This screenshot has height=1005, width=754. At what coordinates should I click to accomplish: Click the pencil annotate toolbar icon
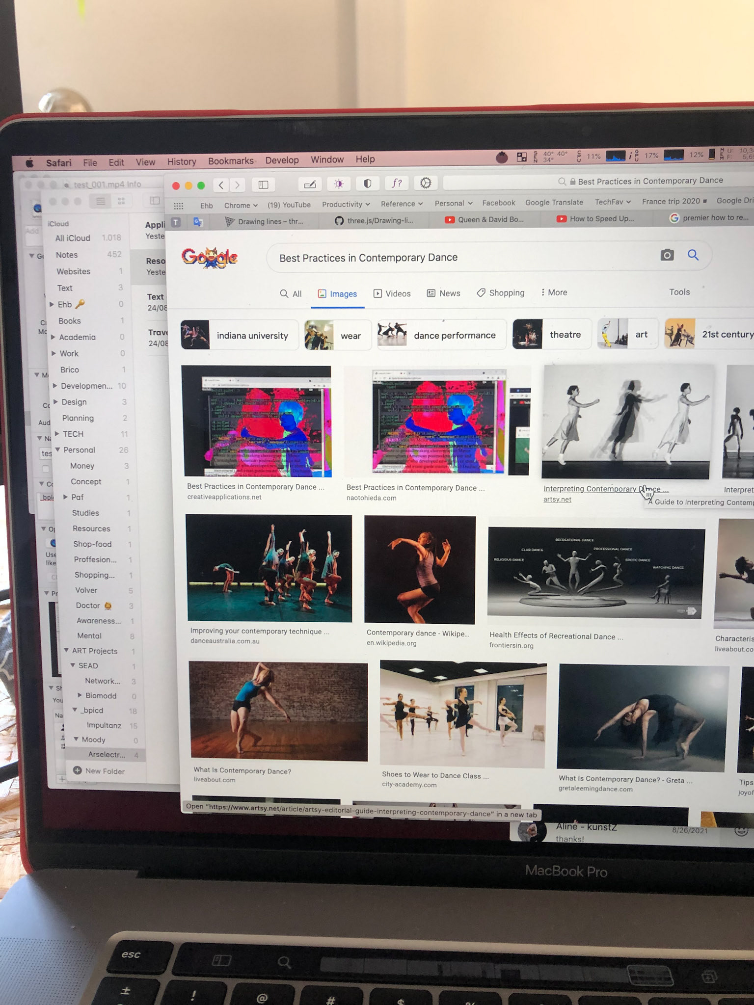tap(310, 184)
